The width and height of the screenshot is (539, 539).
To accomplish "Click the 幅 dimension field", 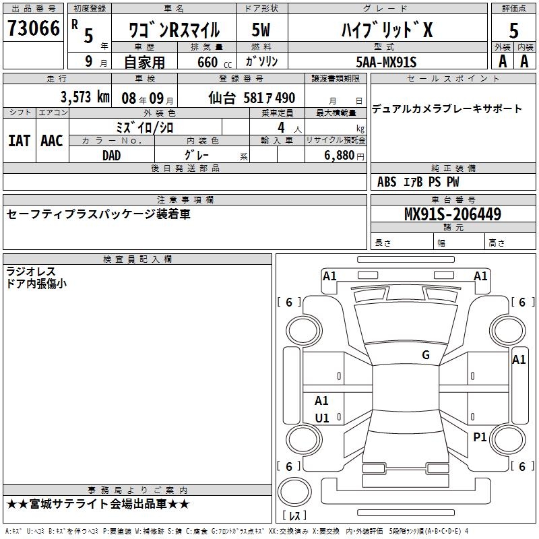I will (x=459, y=241).
